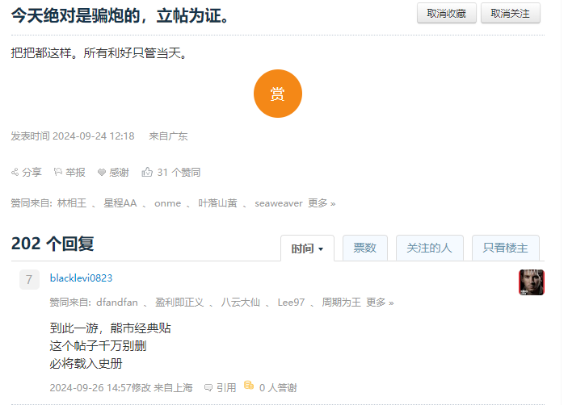
Task: Open liker 叶落山黄's profile
Action: pos(218,203)
